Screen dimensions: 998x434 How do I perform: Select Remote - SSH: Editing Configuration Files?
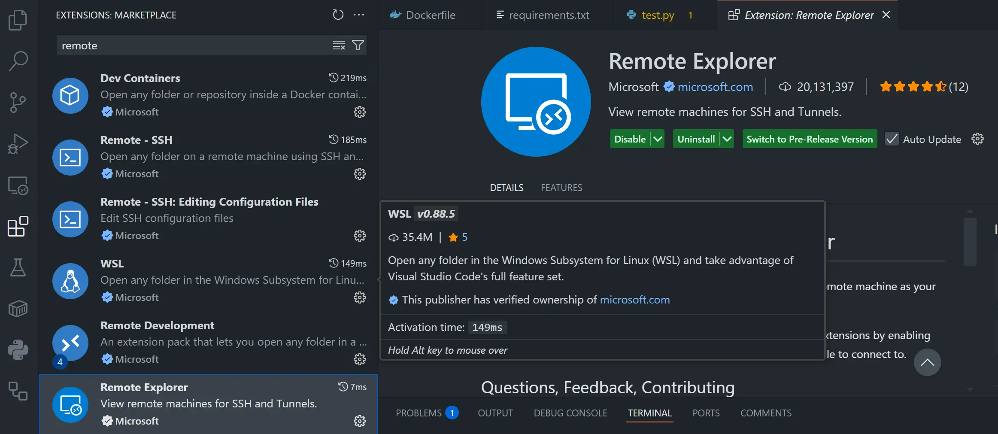point(209,219)
